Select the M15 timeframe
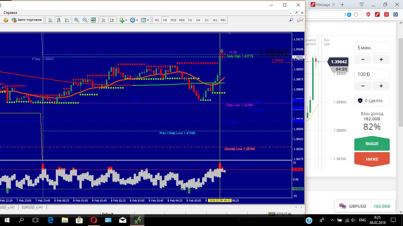The height and width of the screenshot is (226, 403). tap(173, 20)
